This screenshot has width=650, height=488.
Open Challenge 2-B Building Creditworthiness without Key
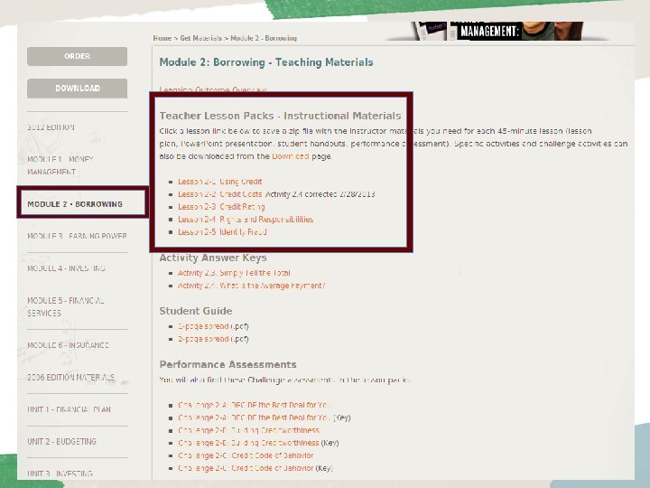[x=249, y=430]
